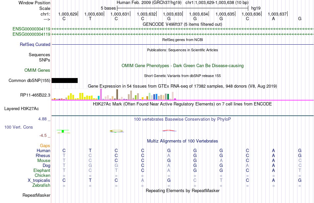
Task: Click the 100 Vert. Cons label
Action: click(x=19, y=127)
